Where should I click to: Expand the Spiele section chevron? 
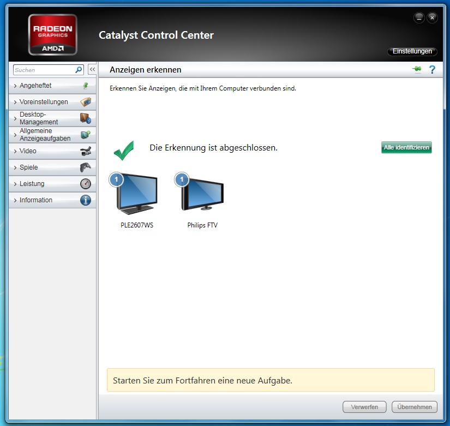coord(15,167)
